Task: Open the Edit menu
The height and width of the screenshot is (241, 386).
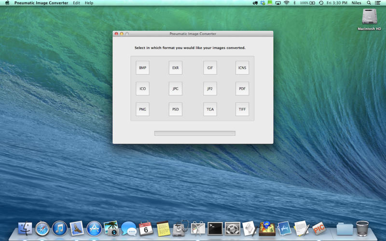Action: click(77, 3)
